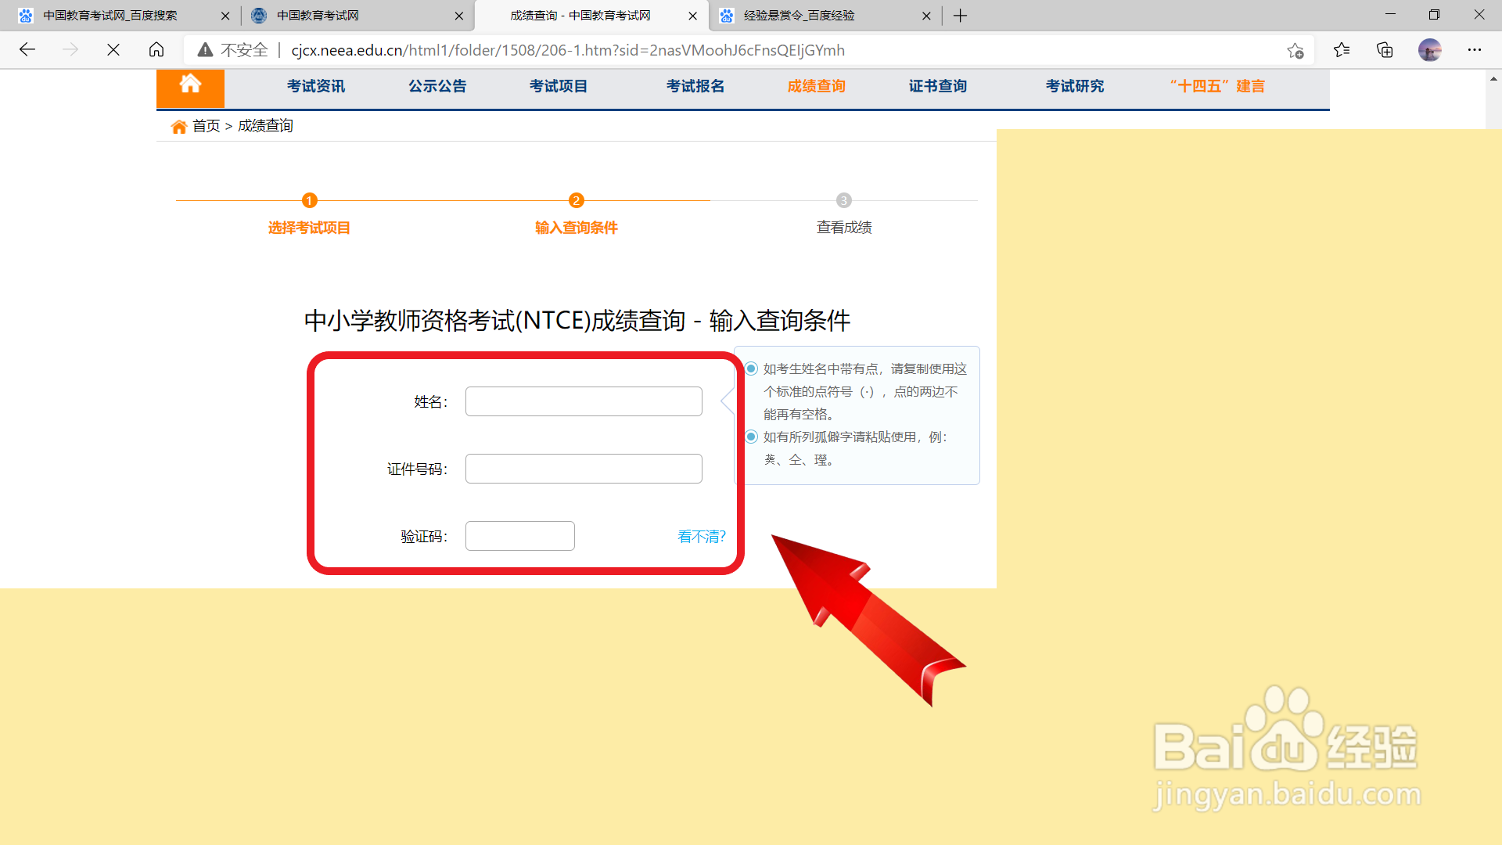Click into the 姓名 input field
Screen dimensions: 1502x845
click(584, 401)
